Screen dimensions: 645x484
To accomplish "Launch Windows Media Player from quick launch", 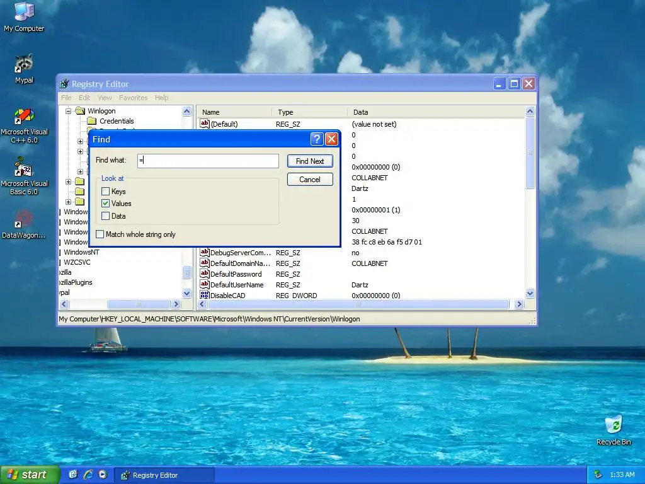I will [x=103, y=475].
